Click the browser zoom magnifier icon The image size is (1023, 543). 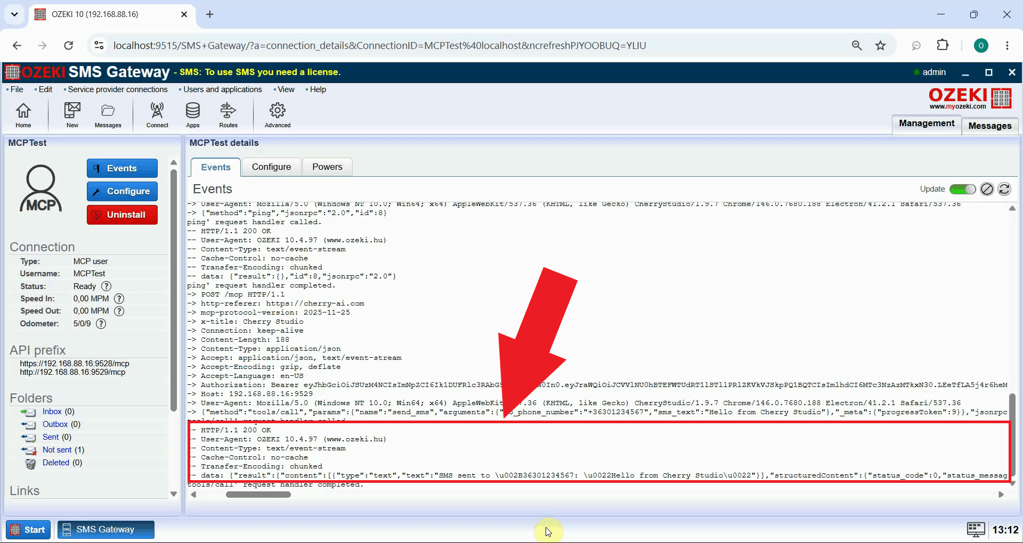[856, 46]
